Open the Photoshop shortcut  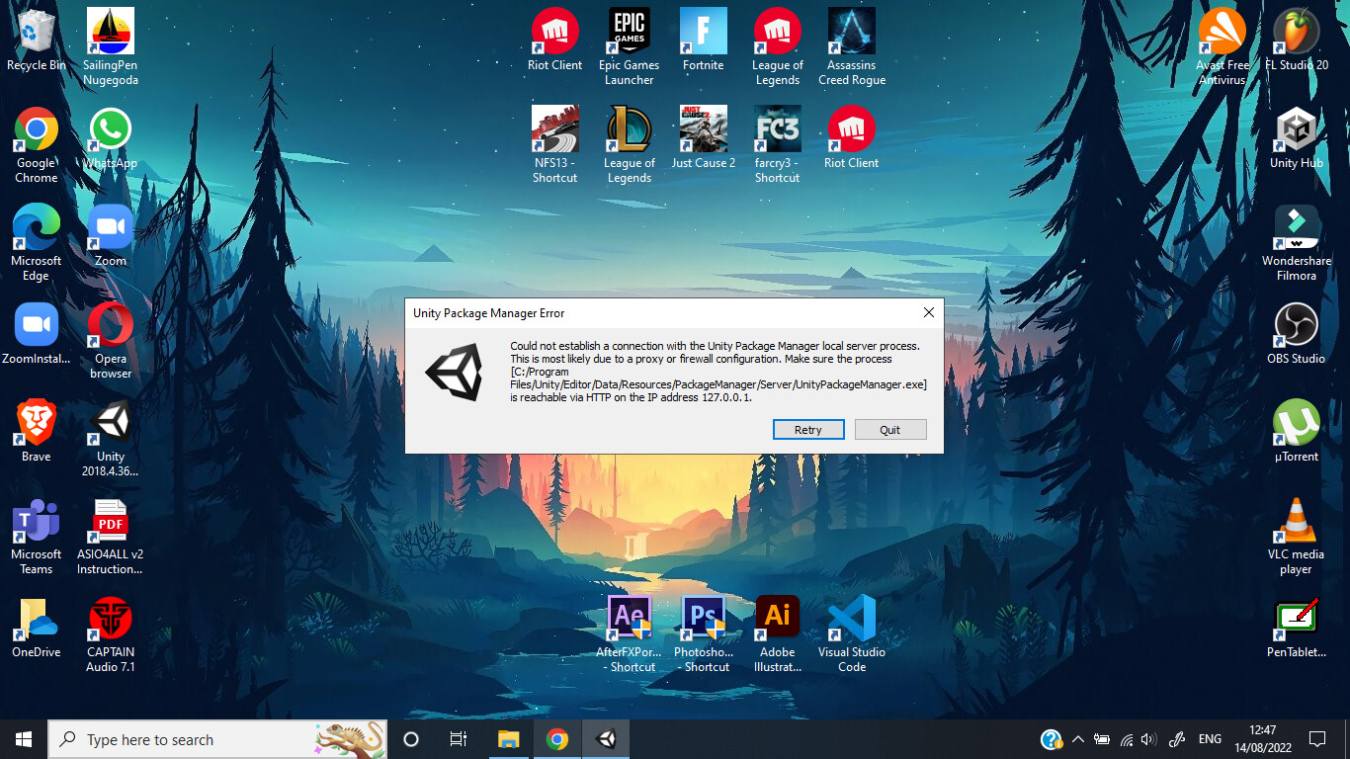pos(703,615)
